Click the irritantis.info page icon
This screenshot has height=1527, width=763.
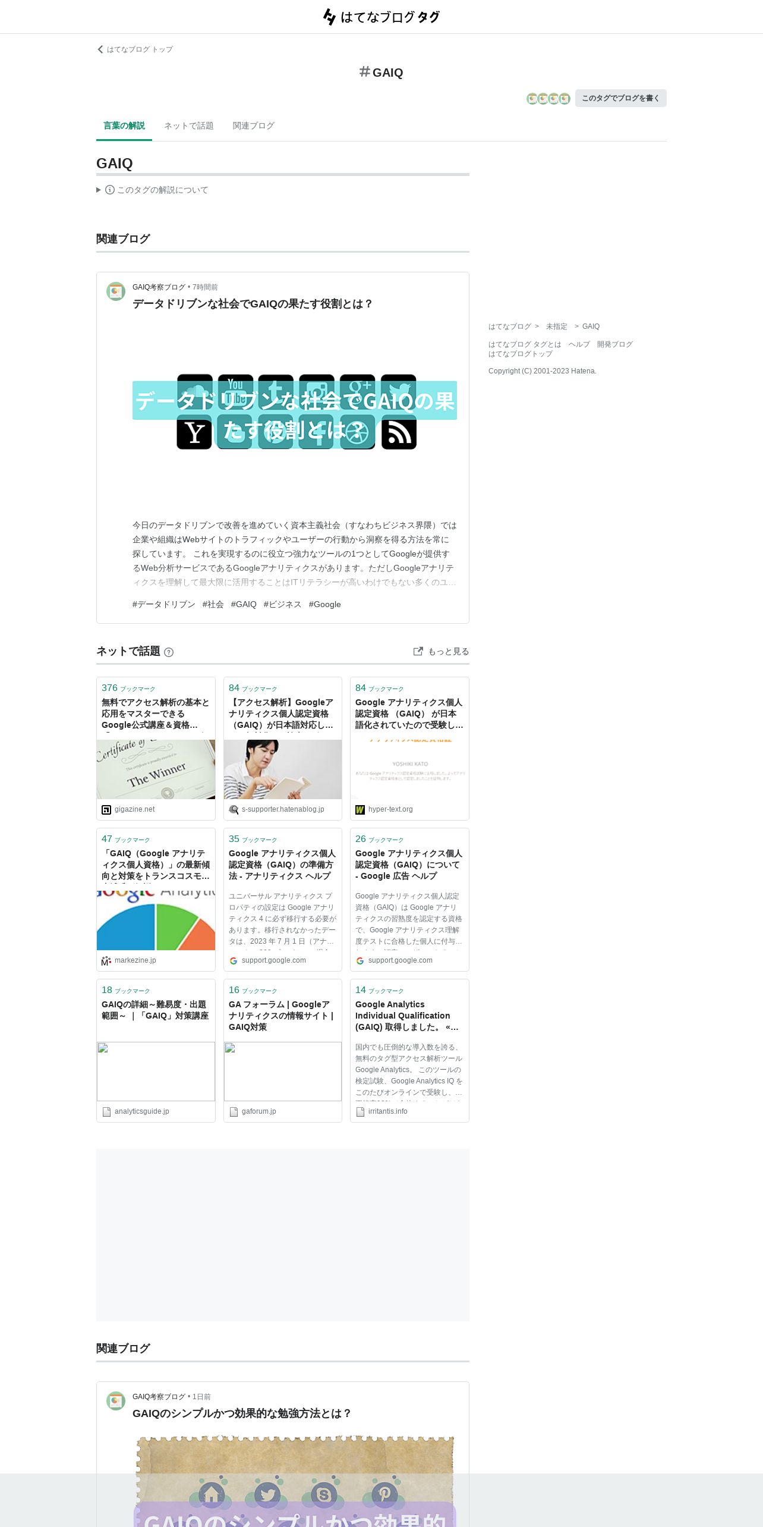coord(360,1112)
